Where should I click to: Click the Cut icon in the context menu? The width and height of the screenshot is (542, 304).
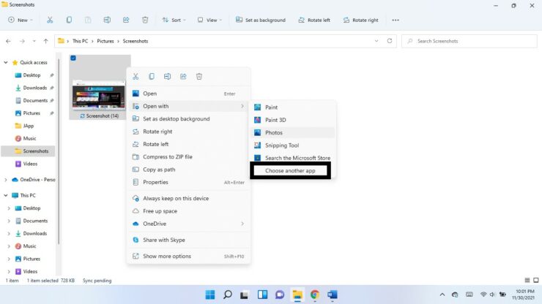[x=135, y=77]
